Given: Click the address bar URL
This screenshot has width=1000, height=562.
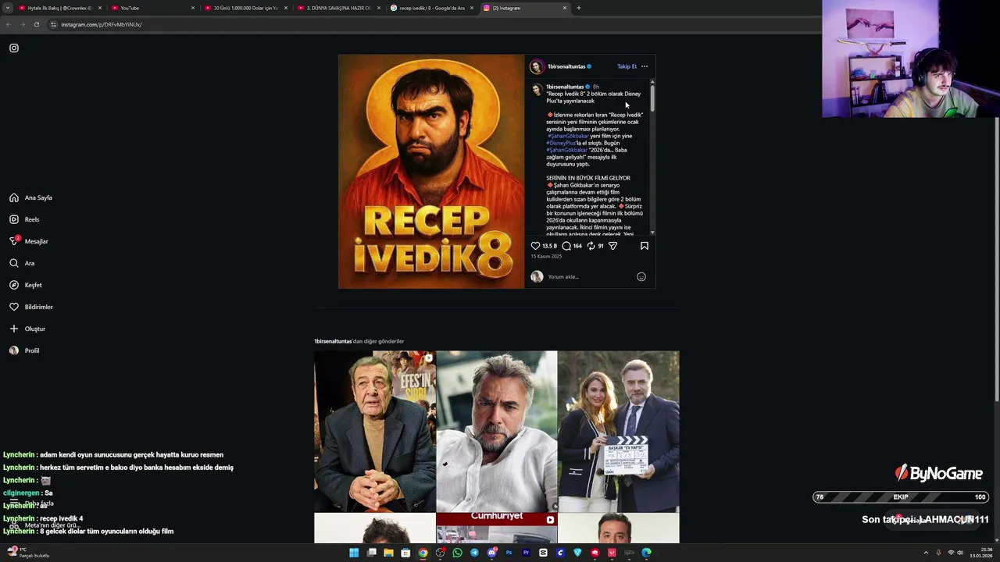Looking at the screenshot, I should [102, 24].
